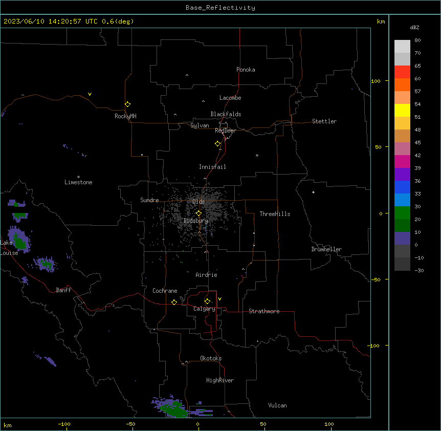Viewport: 441px width, 431px height.
Task: Click the yellow diamond marker above RockyMH
Action: [127, 104]
